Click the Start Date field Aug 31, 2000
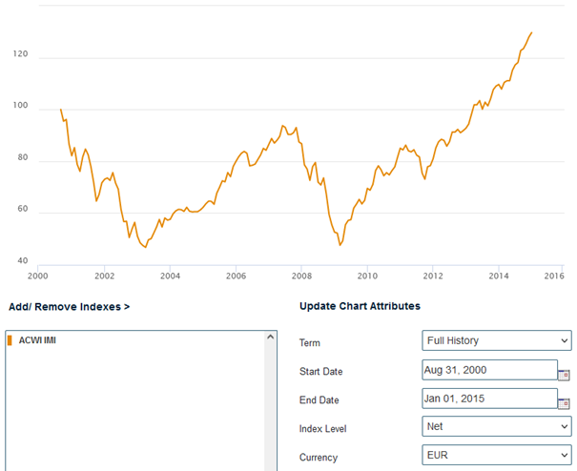The image size is (577, 471). coord(490,370)
